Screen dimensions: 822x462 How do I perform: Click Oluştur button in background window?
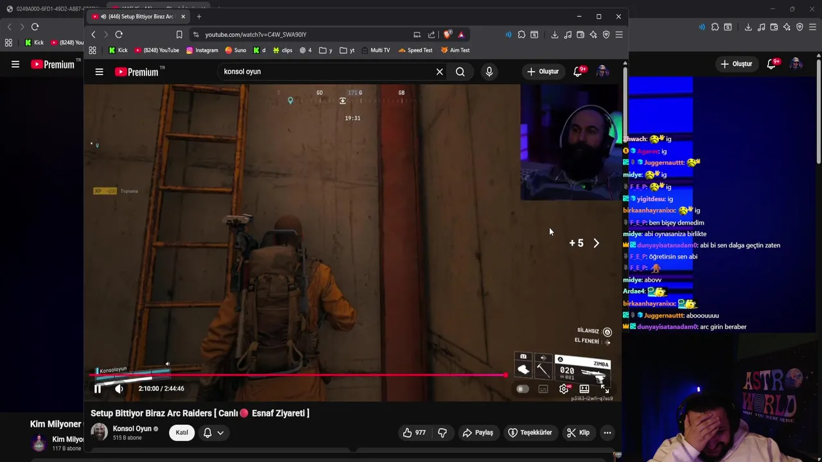click(x=737, y=64)
